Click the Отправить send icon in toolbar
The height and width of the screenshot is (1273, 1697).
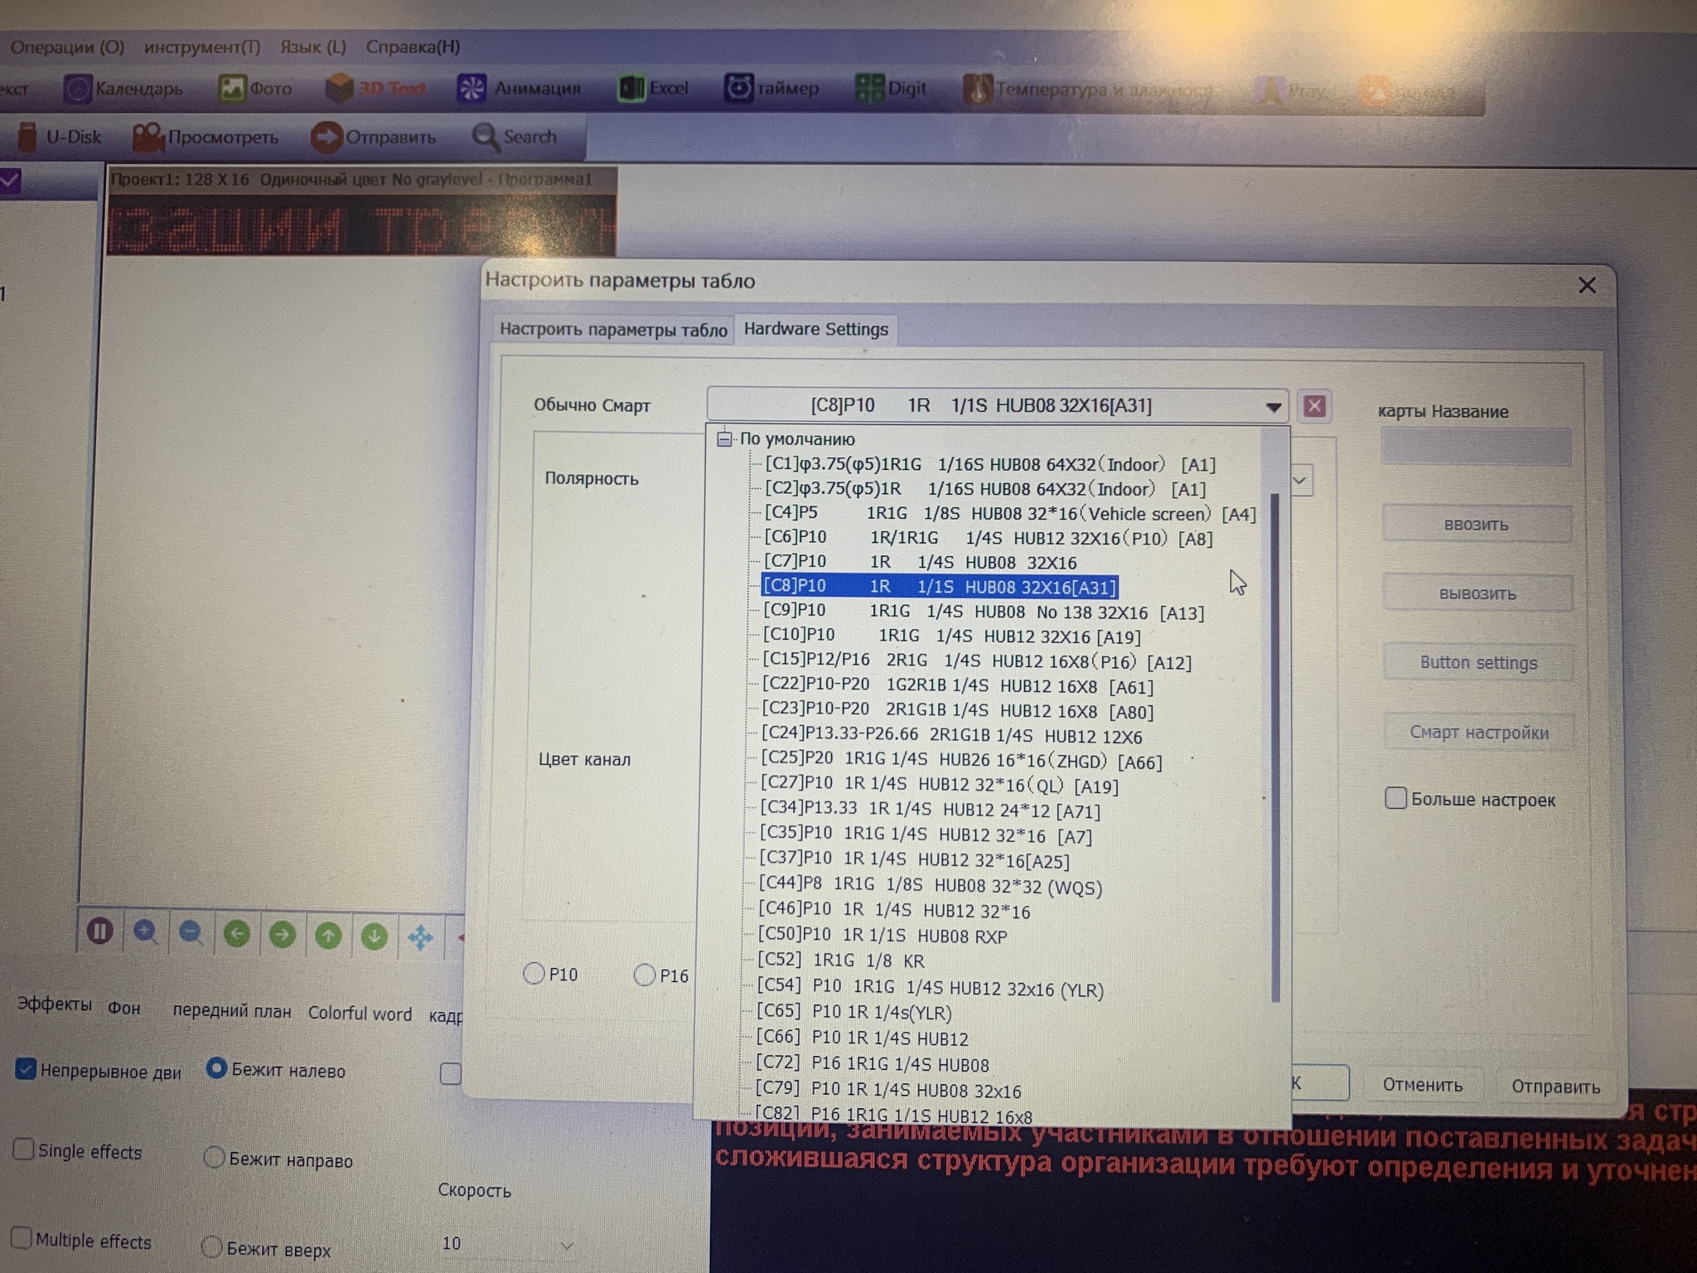326,137
